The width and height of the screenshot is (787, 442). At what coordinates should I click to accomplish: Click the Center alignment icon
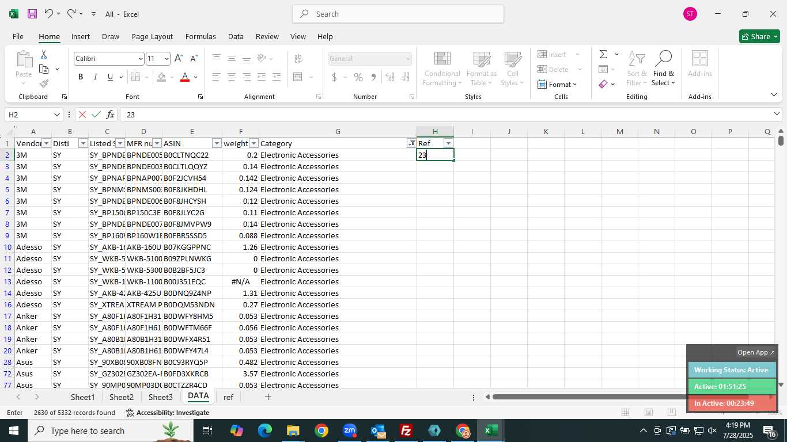tap(231, 77)
